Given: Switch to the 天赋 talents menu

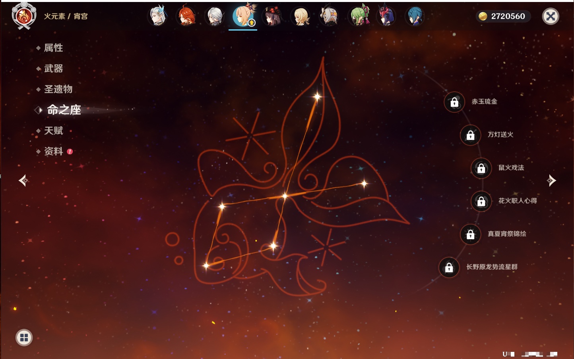Looking at the screenshot, I should click(x=53, y=131).
